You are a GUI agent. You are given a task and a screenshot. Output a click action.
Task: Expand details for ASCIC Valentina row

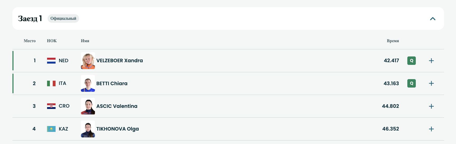tap(431, 106)
